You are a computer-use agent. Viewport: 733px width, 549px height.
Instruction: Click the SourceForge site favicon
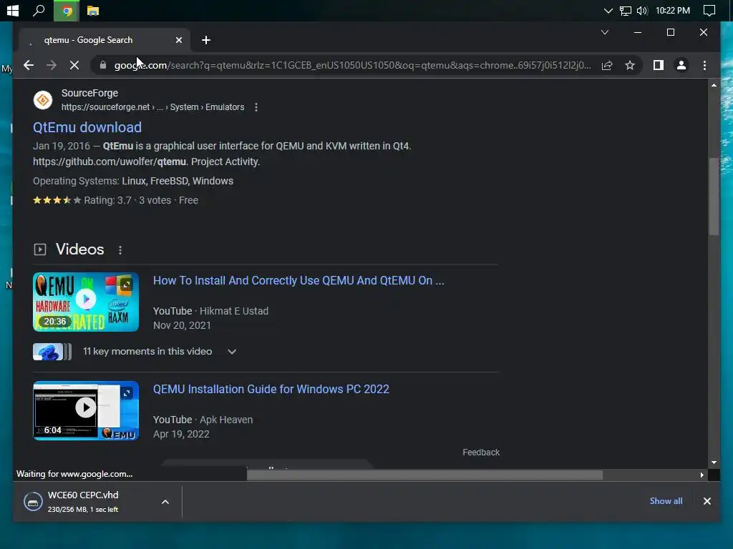point(42,100)
